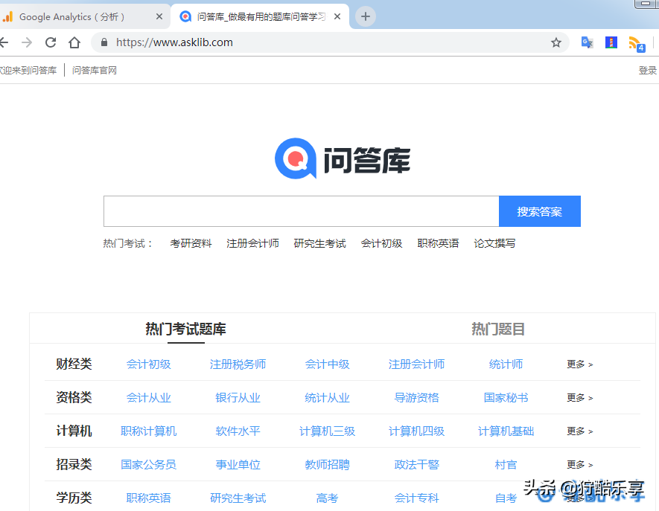Open the 考研资料 hot exam link
The image size is (659, 511).
click(x=191, y=243)
